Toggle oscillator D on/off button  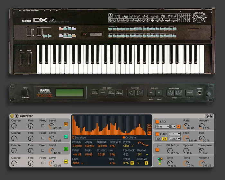pyautogui.click(x=66, y=124)
